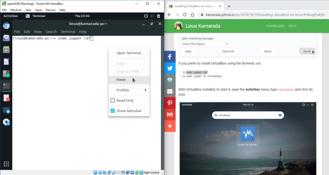This screenshot has width=329, height=175.
Task: Open the Show This Report dropdown
Action: (x=206, y=44)
